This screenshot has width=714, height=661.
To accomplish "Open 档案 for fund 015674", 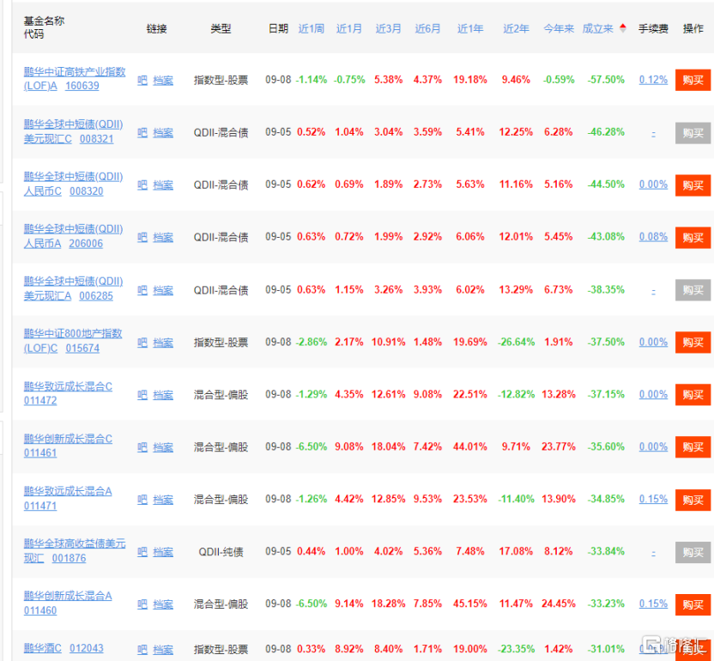I will click(163, 343).
